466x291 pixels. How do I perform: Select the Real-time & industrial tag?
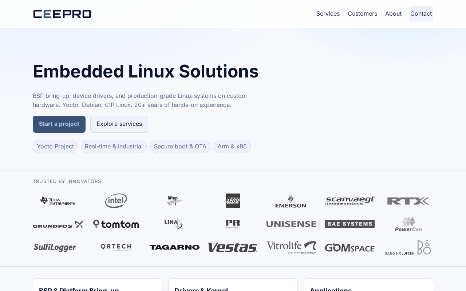pos(114,147)
